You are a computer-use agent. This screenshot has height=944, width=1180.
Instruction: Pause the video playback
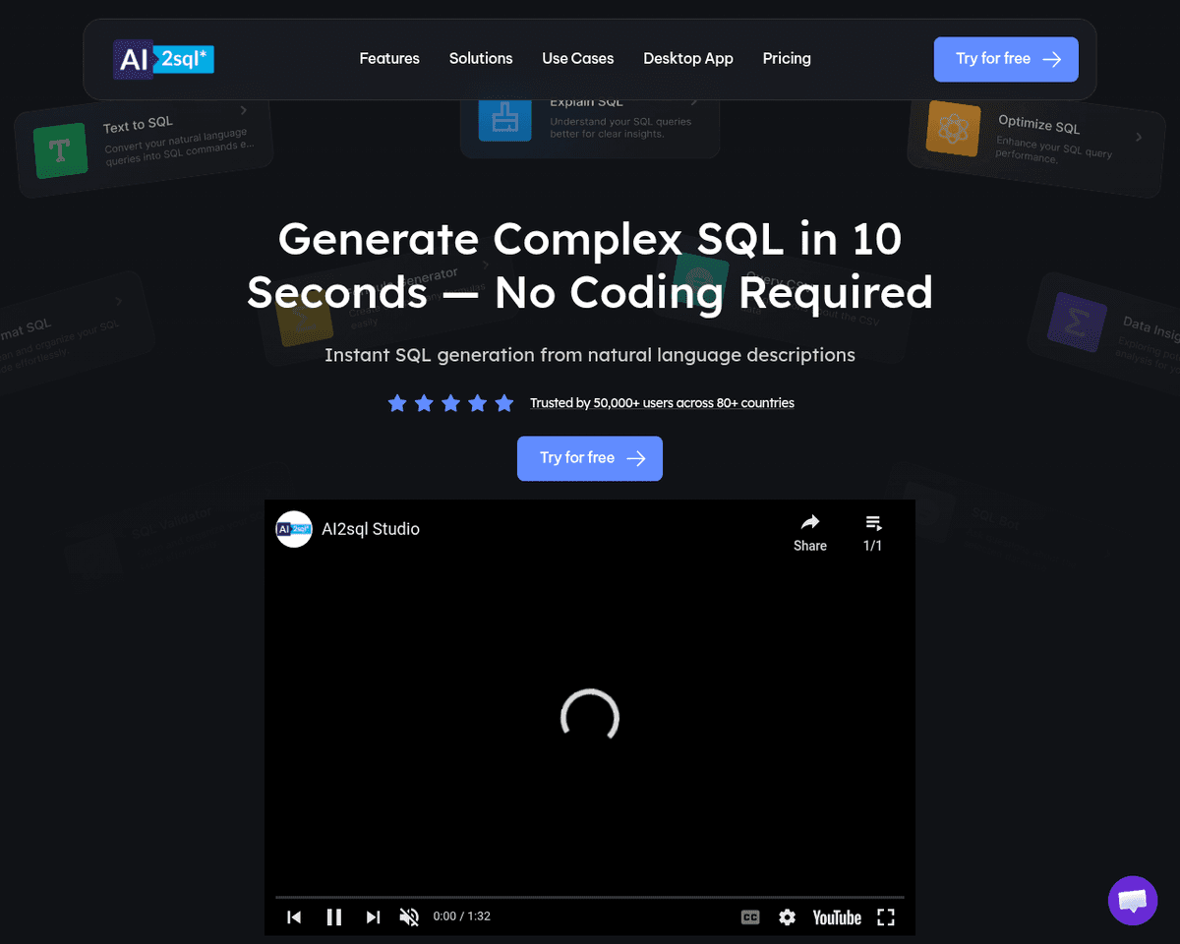(334, 917)
